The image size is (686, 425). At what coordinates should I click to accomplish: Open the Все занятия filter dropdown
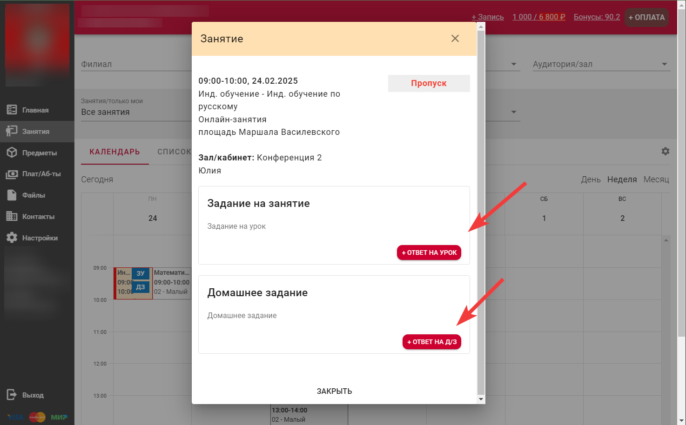[135, 112]
